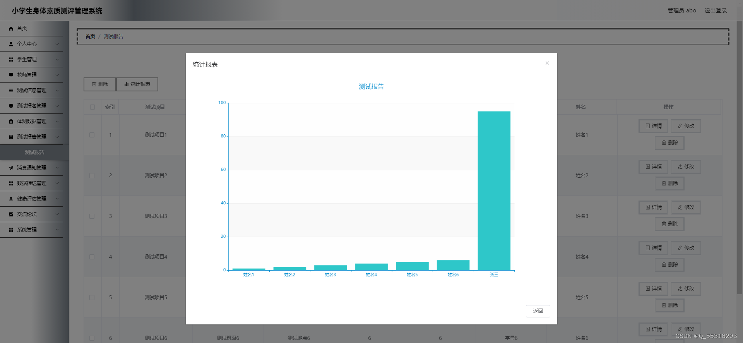
Task: Check the checkbox for row 2
Action: click(x=92, y=175)
